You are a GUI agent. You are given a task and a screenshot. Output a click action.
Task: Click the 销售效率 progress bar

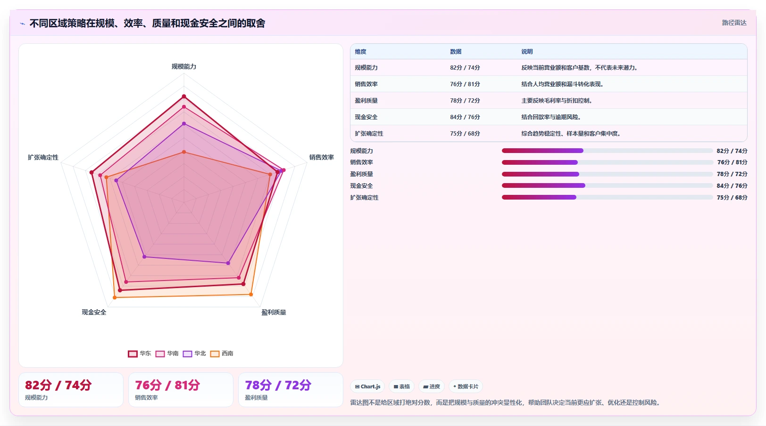pos(607,162)
